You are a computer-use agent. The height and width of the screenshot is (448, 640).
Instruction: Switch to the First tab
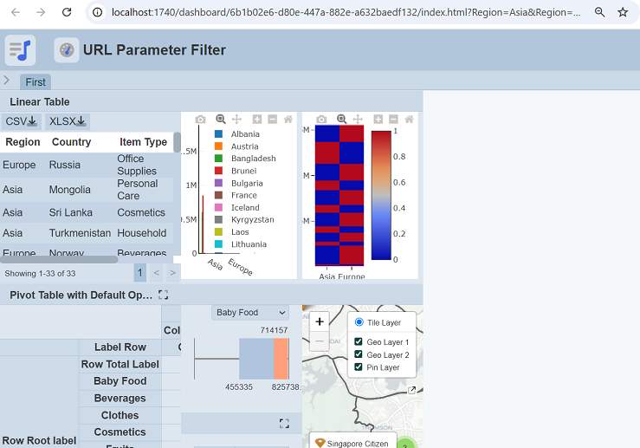[x=36, y=82]
